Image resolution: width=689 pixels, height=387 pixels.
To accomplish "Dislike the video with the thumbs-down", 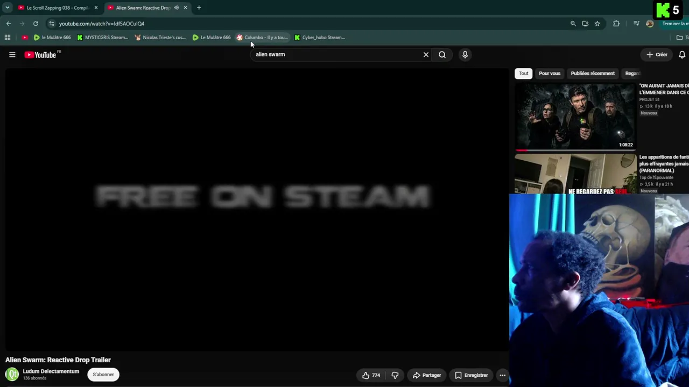I will point(395,375).
